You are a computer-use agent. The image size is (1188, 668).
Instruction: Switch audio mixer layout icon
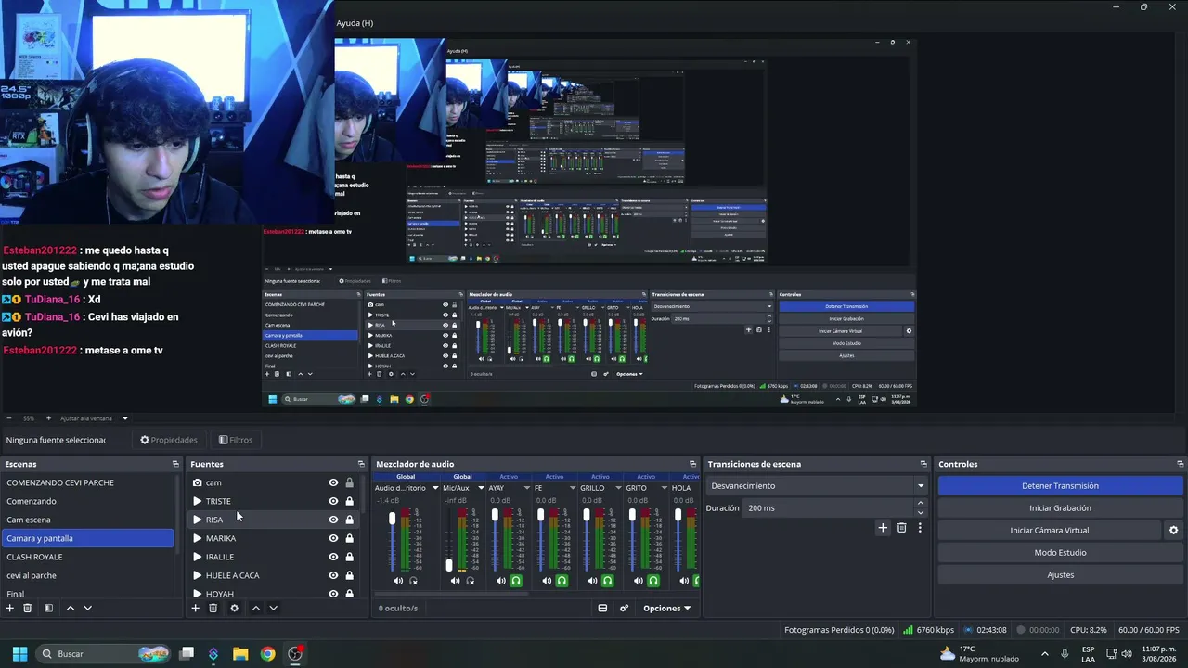[602, 608]
